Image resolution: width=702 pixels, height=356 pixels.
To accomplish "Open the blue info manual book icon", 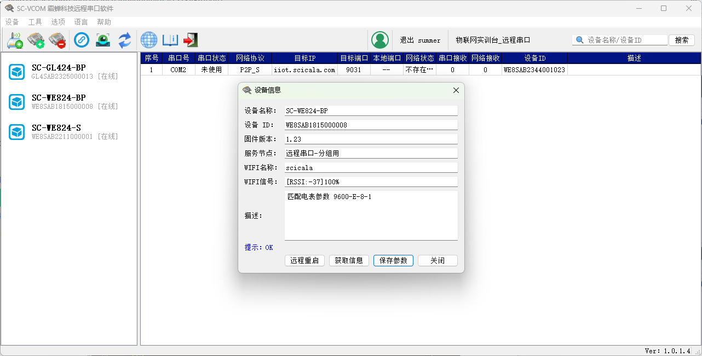I will tap(170, 40).
